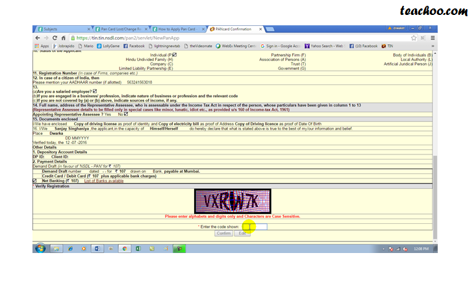Open the Apps bookmark shortcut

42,46
